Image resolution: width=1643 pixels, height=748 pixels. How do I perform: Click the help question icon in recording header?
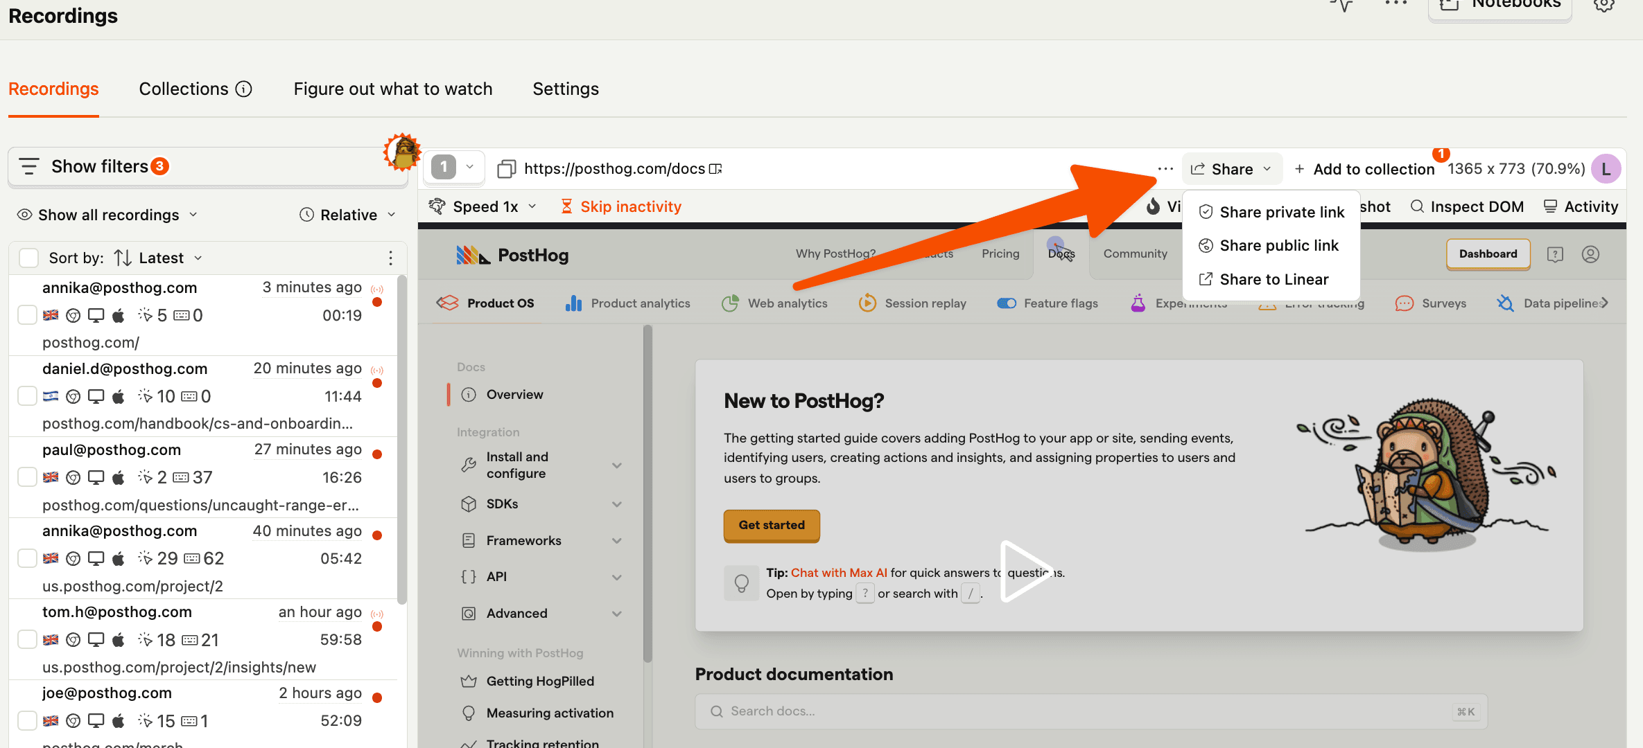[x=1555, y=254]
